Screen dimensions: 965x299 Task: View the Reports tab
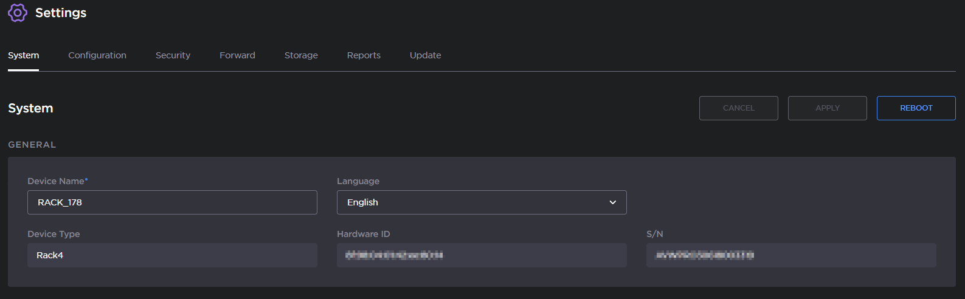pos(364,55)
